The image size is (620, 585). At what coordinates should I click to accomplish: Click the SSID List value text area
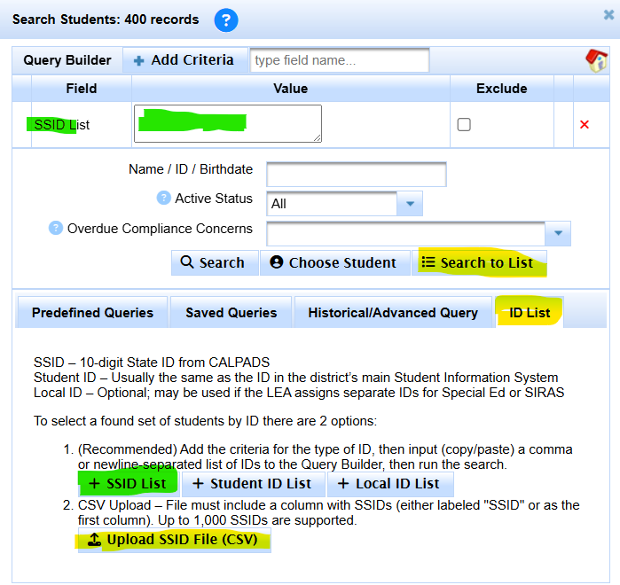tap(228, 123)
